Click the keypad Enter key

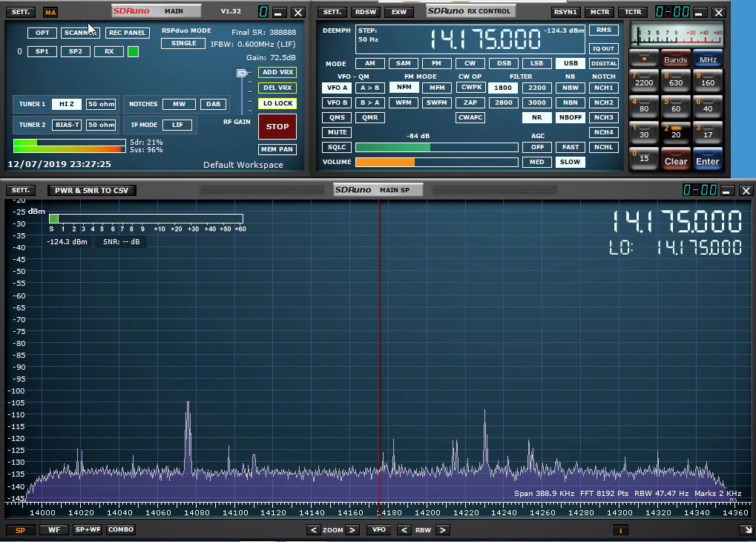coord(708,160)
